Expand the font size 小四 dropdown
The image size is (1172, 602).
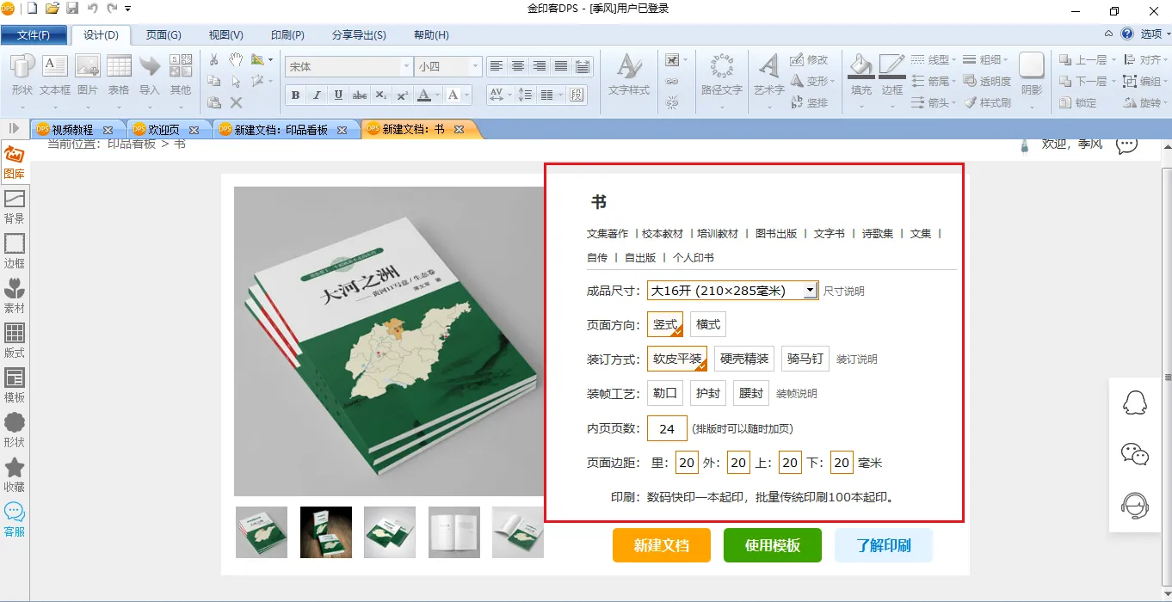pyautogui.click(x=475, y=67)
